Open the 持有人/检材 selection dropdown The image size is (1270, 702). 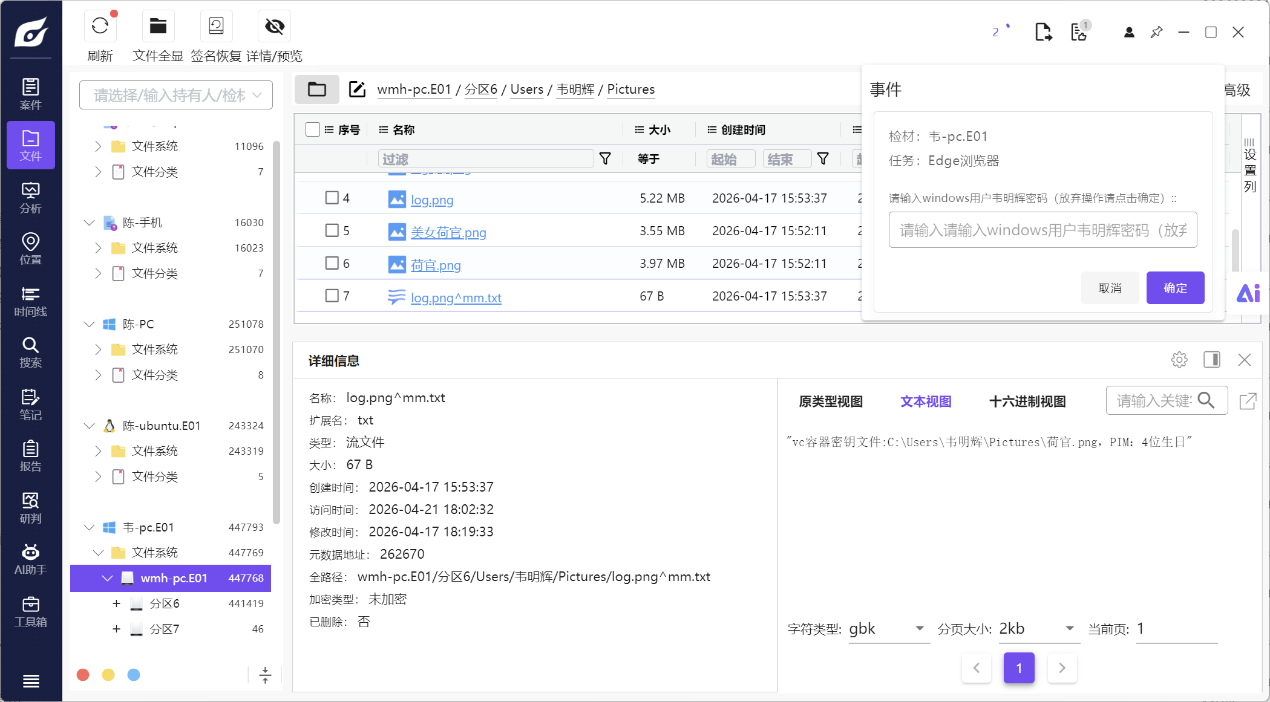[176, 95]
